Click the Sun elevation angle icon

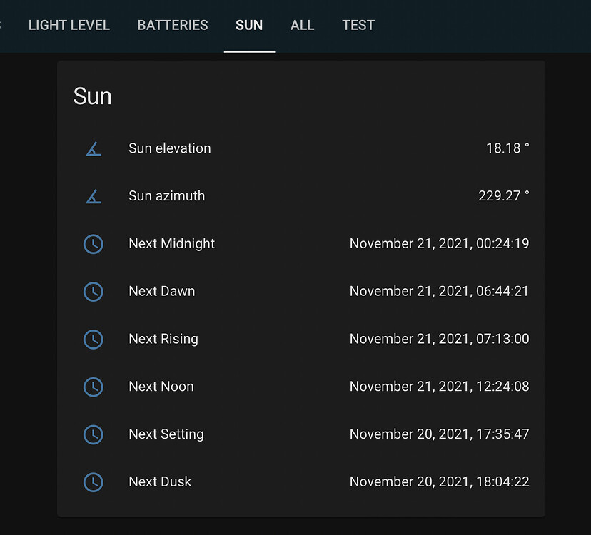point(94,148)
